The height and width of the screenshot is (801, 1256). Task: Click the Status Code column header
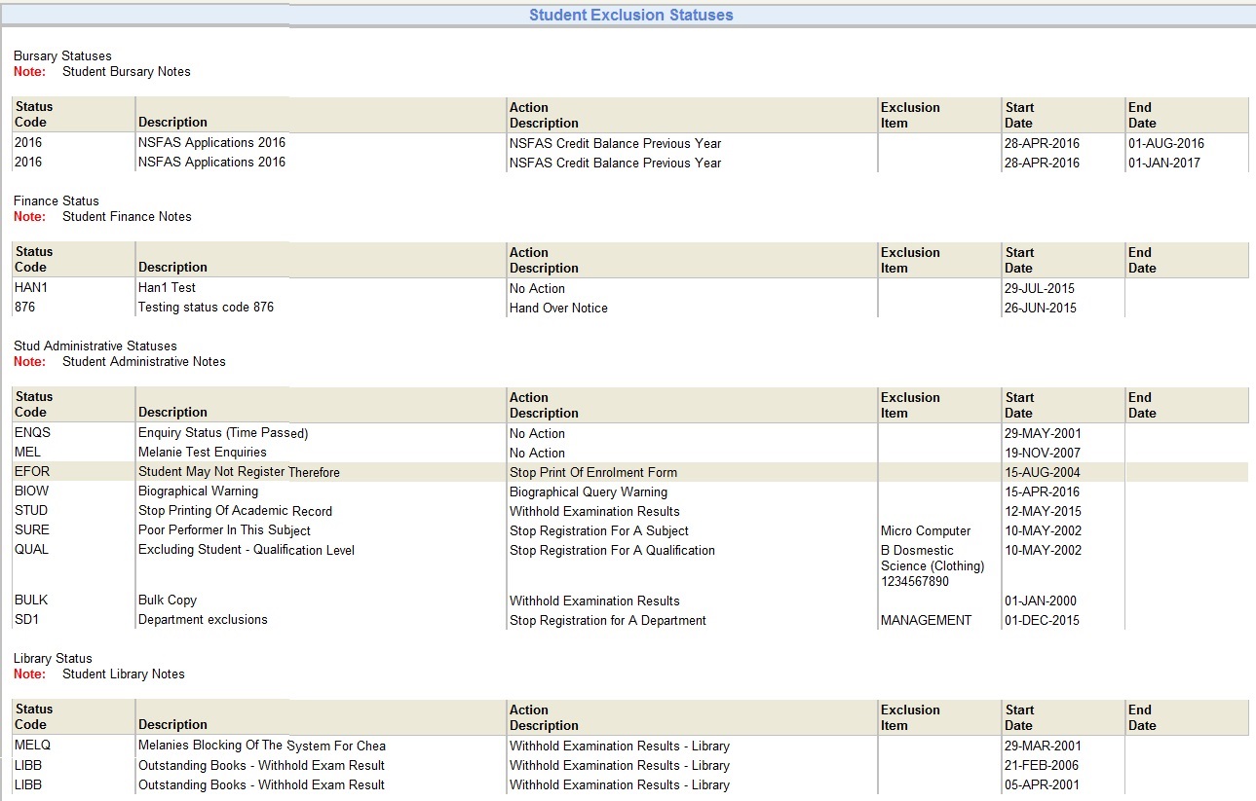[x=34, y=114]
